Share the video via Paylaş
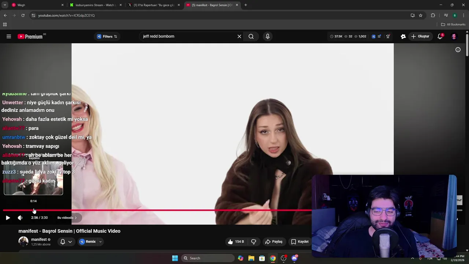Screen dimensions: 469x264 (274, 242)
